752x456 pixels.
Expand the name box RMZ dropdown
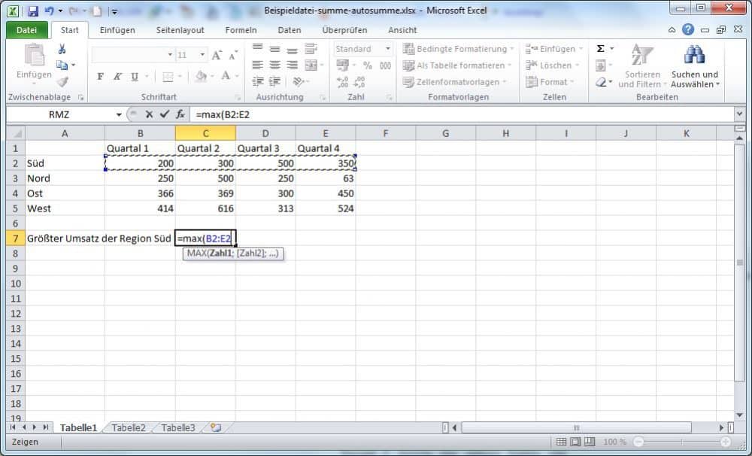tap(119, 114)
